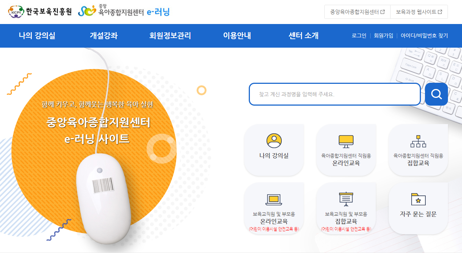Open 보육과정 웹사이트 external button
462x253 pixels.
tap(419, 12)
